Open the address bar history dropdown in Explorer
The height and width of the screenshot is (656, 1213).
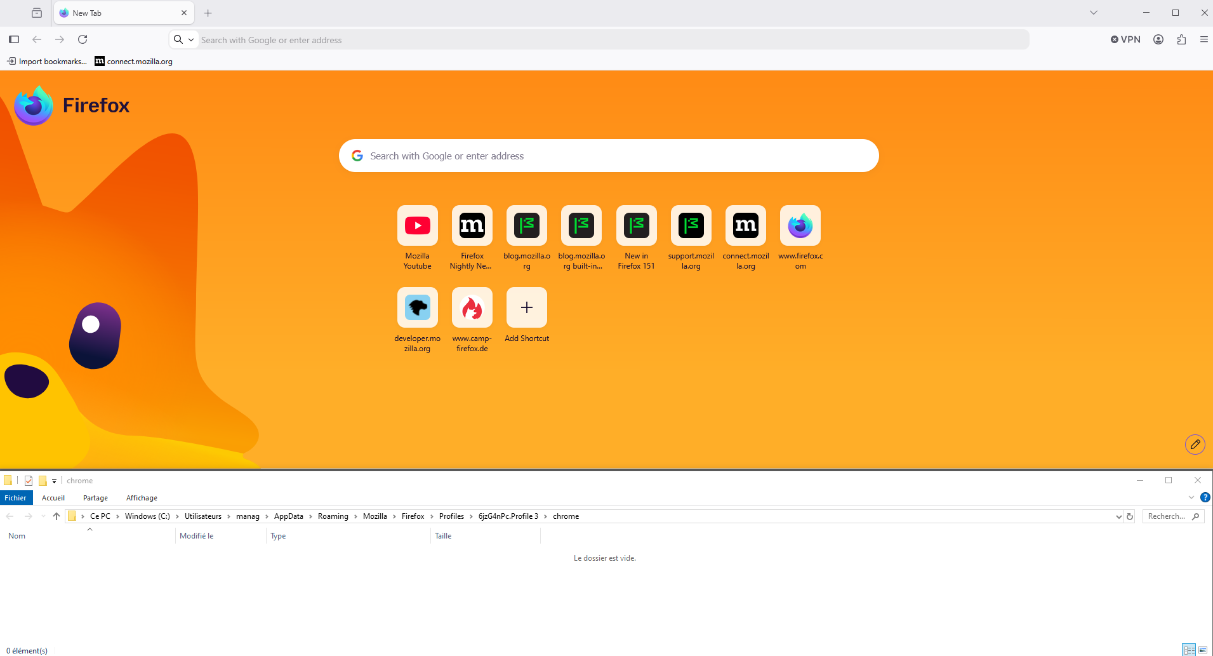click(1118, 516)
